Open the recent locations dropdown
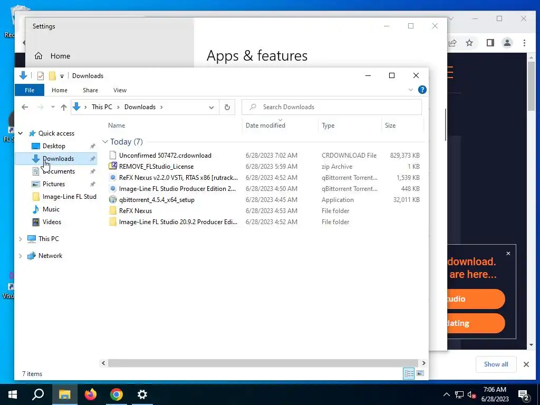This screenshot has height=405, width=540. coord(53,107)
